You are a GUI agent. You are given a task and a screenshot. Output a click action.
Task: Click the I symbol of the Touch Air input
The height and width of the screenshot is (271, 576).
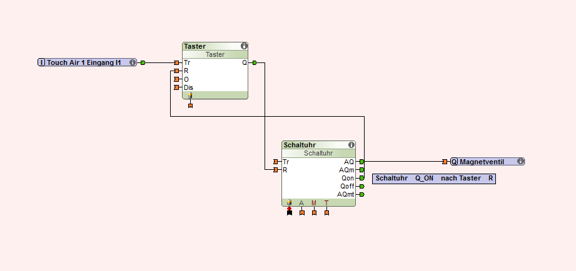click(x=42, y=62)
